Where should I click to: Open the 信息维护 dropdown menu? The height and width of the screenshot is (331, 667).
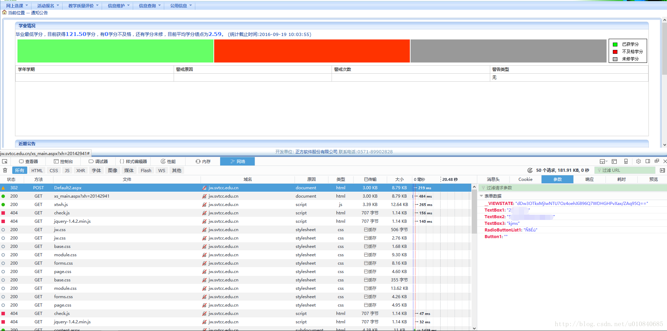click(x=118, y=6)
